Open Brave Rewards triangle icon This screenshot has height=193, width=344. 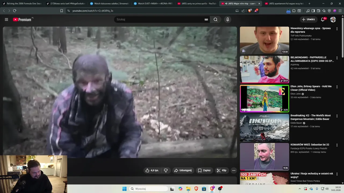click(256, 11)
